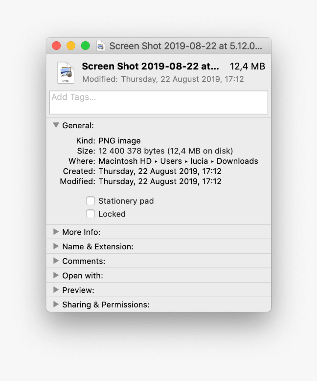Click 'lucia' in the Where path
Image resolution: width=317 pixels, height=381 pixels.
[199, 161]
